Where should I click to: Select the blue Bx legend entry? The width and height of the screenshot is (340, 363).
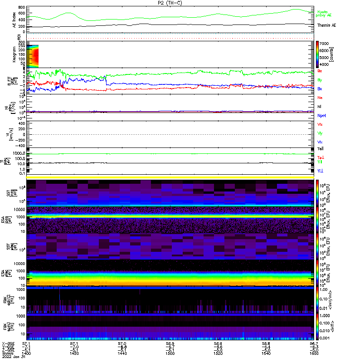[x=320, y=88]
